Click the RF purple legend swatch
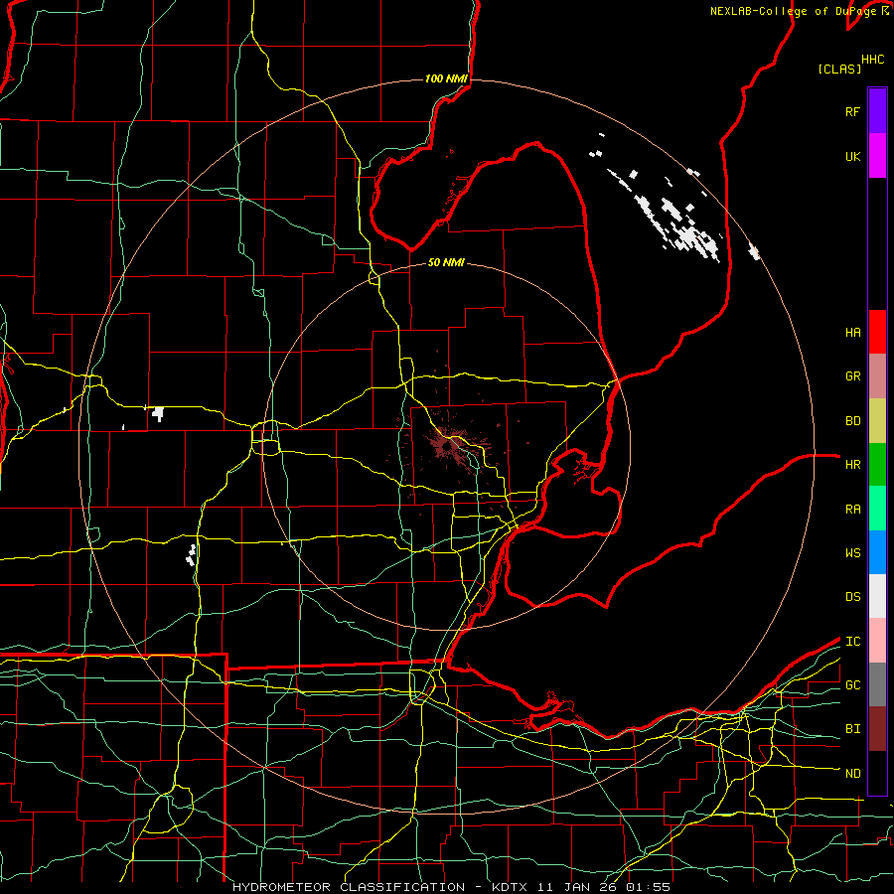This screenshot has height=894, width=894. tap(877, 111)
